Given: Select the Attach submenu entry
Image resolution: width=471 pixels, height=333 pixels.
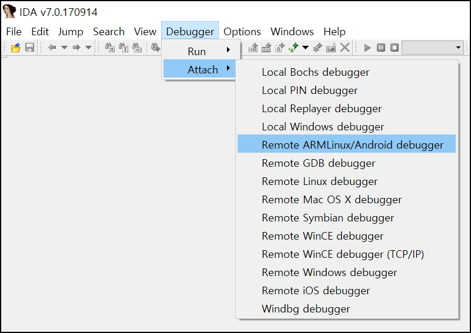Looking at the screenshot, I should (x=199, y=70).
